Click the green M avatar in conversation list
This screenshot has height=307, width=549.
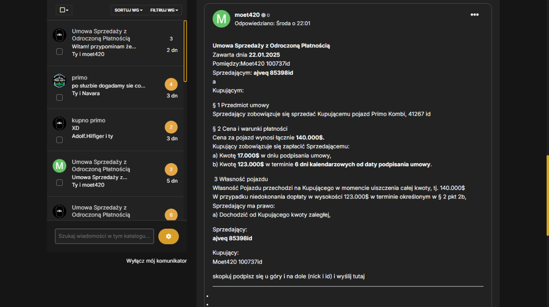pyautogui.click(x=59, y=166)
